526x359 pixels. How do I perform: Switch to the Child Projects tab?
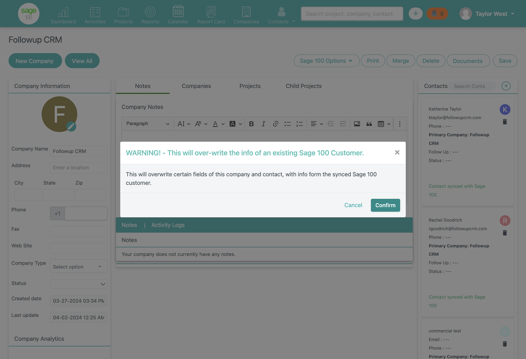pyautogui.click(x=304, y=86)
